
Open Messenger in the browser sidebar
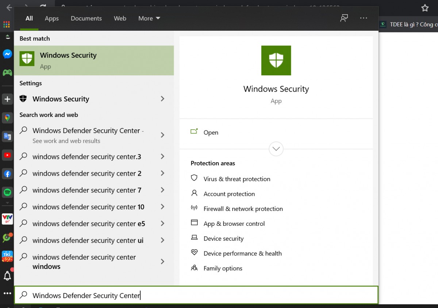click(x=7, y=54)
